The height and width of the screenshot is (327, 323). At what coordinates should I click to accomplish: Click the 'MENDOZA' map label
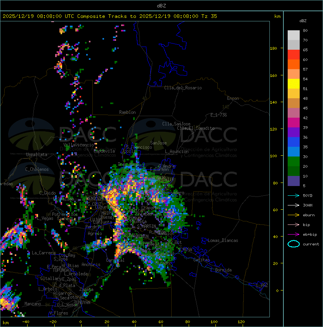pyautogui.click(x=94, y=198)
